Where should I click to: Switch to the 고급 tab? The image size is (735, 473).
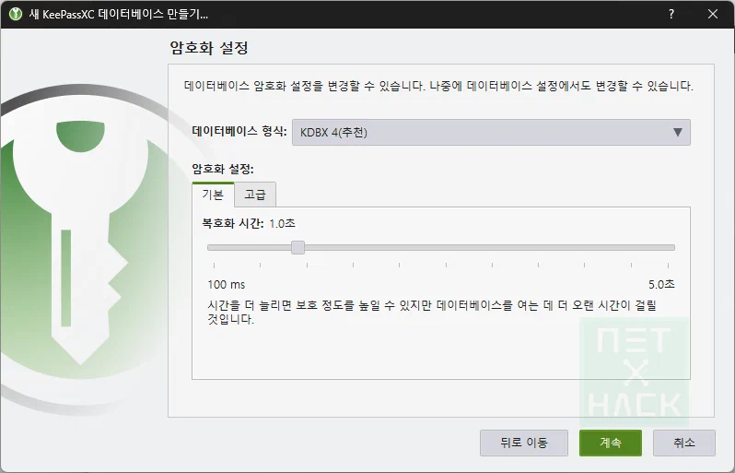255,195
